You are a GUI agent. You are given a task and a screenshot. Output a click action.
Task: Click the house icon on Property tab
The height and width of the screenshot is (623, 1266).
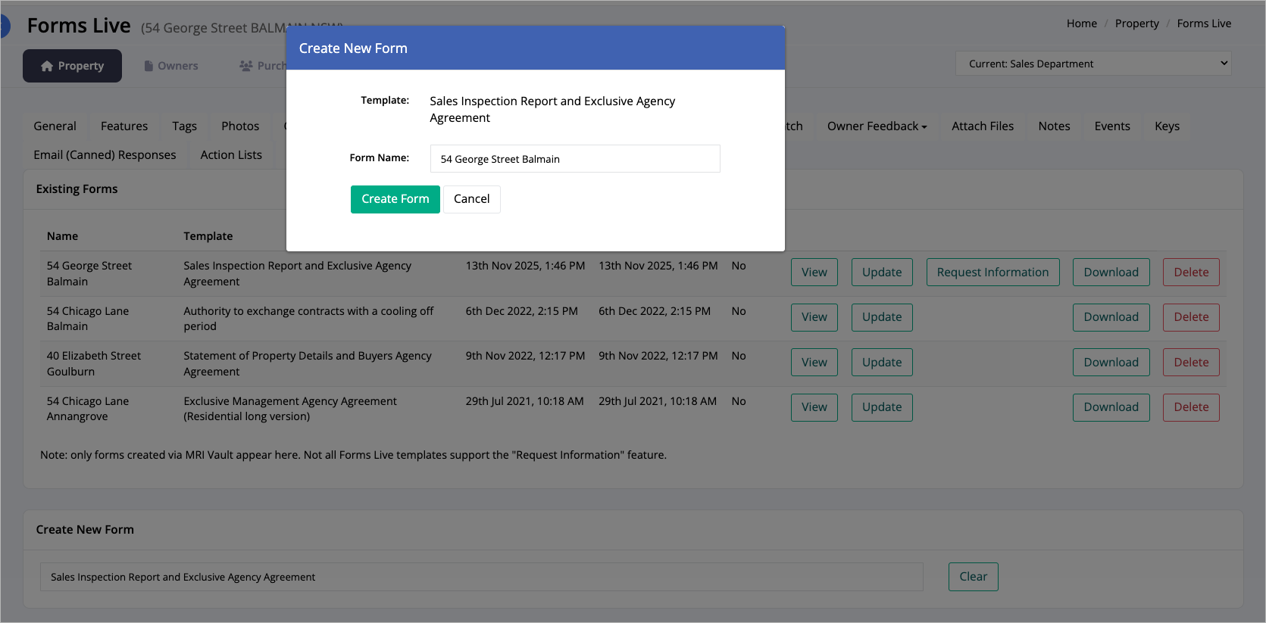point(47,66)
